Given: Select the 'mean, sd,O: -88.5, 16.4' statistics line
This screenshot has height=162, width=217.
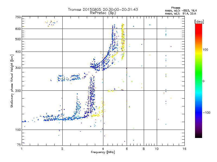Looking at the screenshot, I should [x=181, y=11].
